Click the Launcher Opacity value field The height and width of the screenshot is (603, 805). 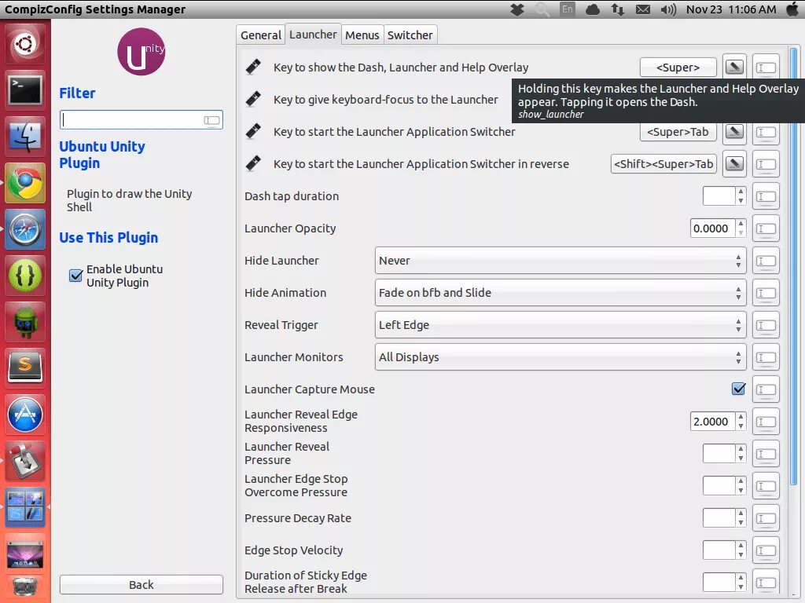tap(712, 228)
